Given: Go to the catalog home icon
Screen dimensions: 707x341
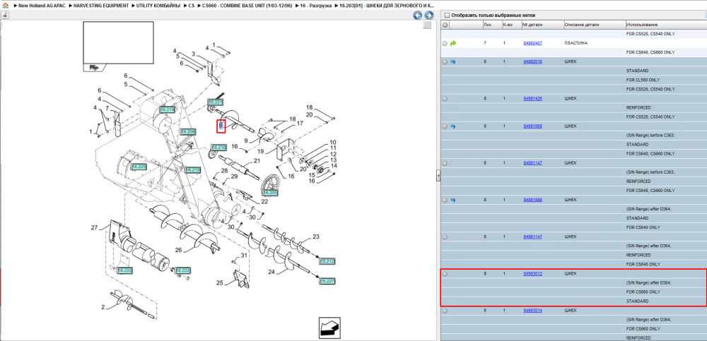Looking at the screenshot, I should click(x=4, y=6).
